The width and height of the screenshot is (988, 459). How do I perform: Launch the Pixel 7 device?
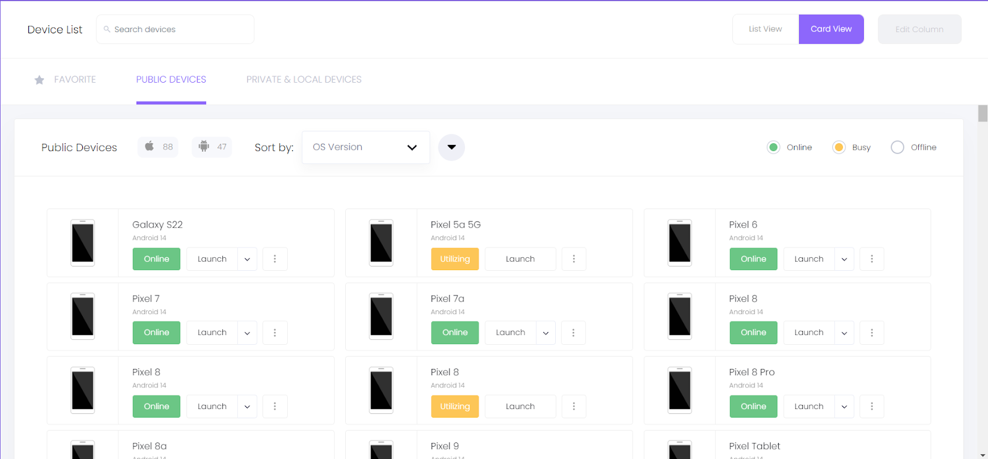pyautogui.click(x=212, y=333)
